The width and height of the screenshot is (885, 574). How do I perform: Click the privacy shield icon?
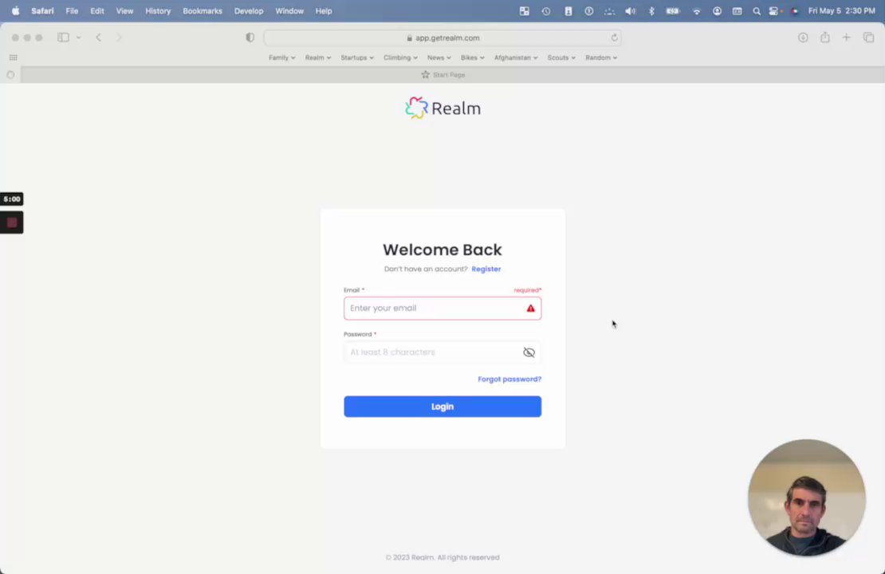(x=250, y=37)
